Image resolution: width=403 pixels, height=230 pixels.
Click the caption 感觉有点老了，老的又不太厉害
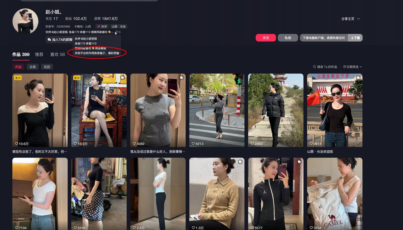point(40,152)
